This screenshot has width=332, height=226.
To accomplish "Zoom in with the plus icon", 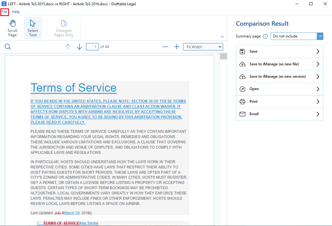I will pyautogui.click(x=177, y=47).
